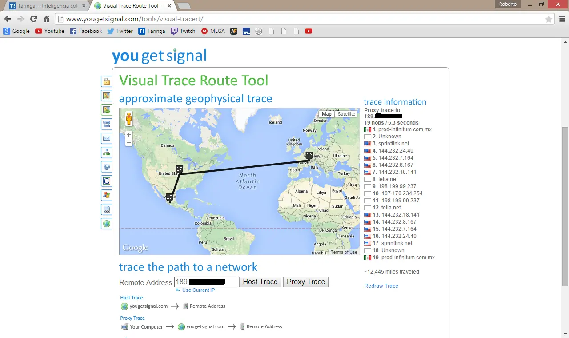Click the browser home icon
This screenshot has width=569, height=338.
point(46,19)
